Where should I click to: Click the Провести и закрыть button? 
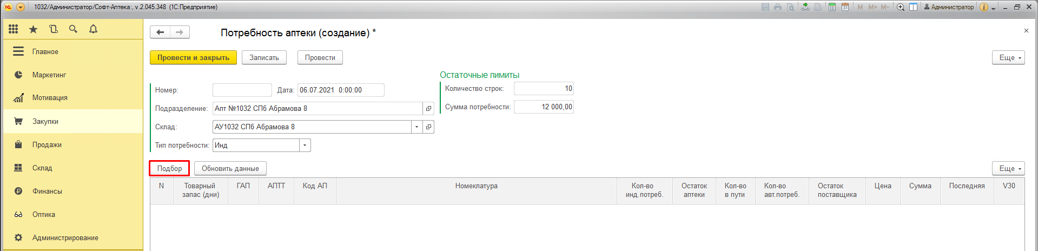(193, 58)
